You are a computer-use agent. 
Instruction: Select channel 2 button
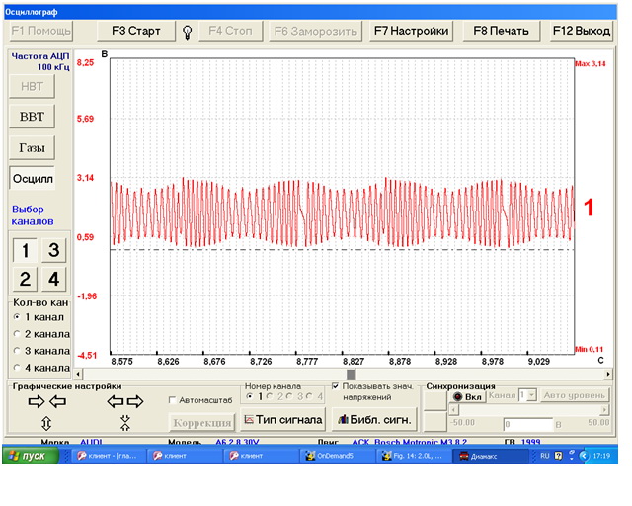pyautogui.click(x=25, y=279)
